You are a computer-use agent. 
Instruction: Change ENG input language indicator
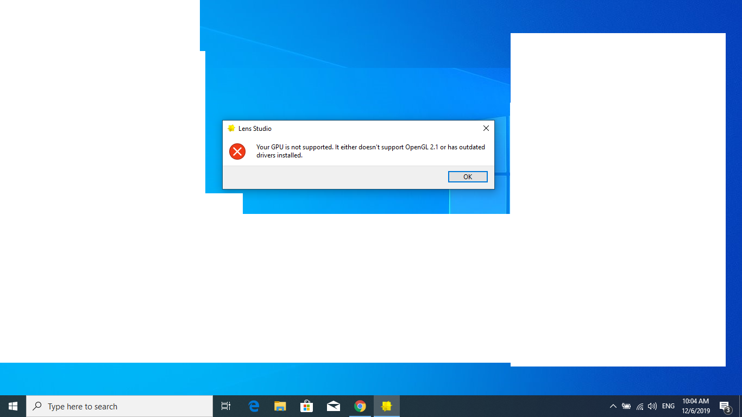click(x=668, y=406)
